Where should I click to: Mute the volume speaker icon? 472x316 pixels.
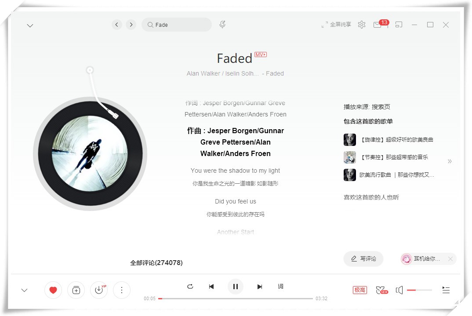pos(399,290)
